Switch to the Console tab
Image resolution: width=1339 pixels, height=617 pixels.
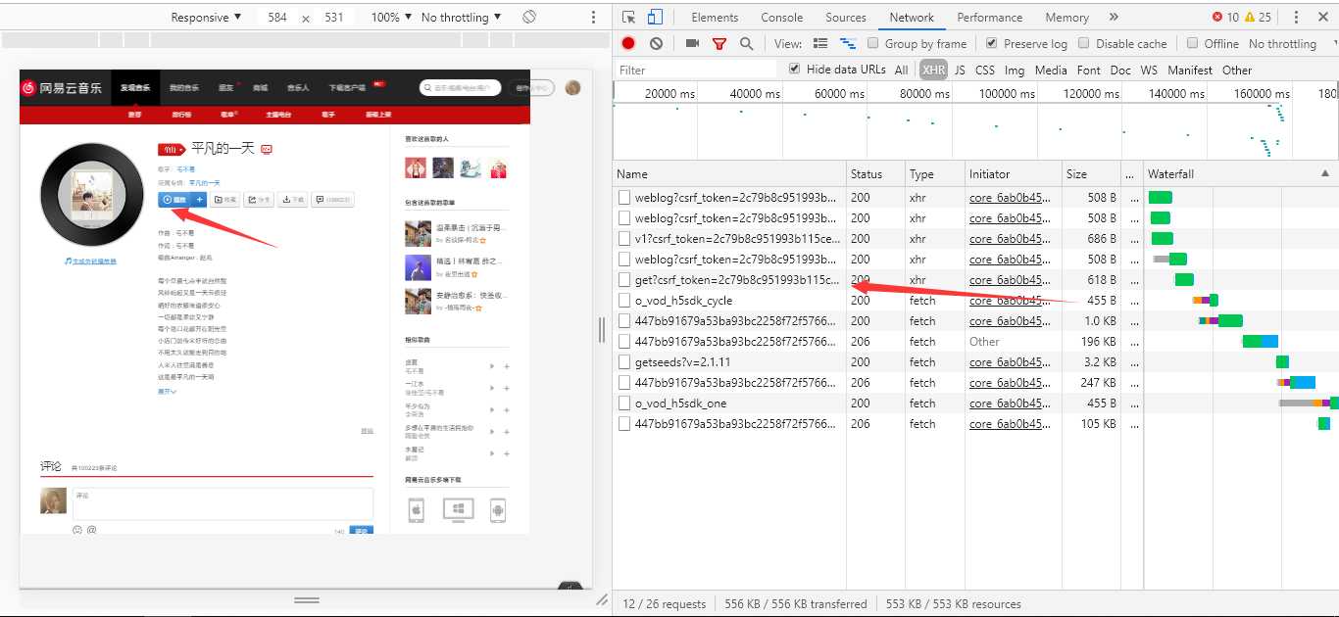[782, 18]
